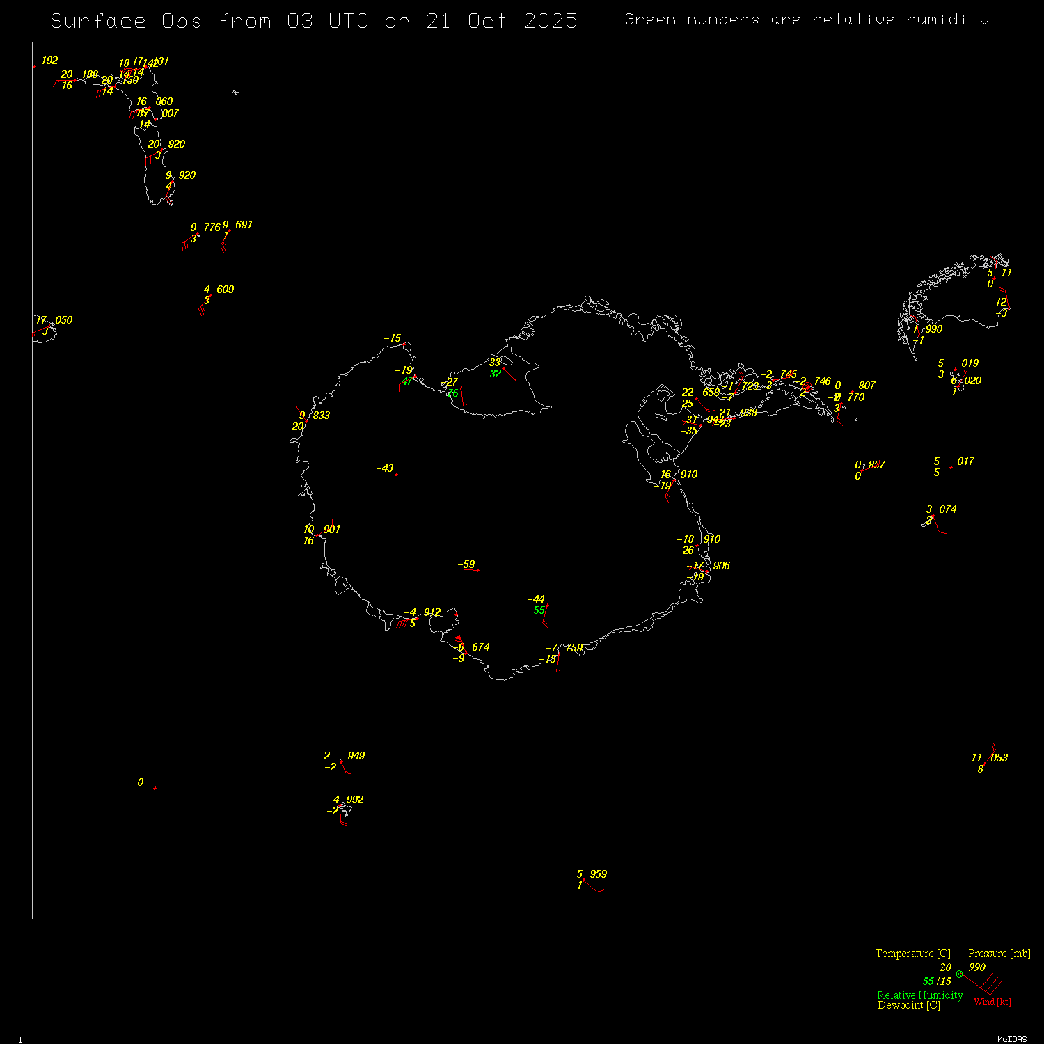Viewport: 1044px width, 1044px height.
Task: Click green humidity value 55 below -44
Action: (x=539, y=610)
